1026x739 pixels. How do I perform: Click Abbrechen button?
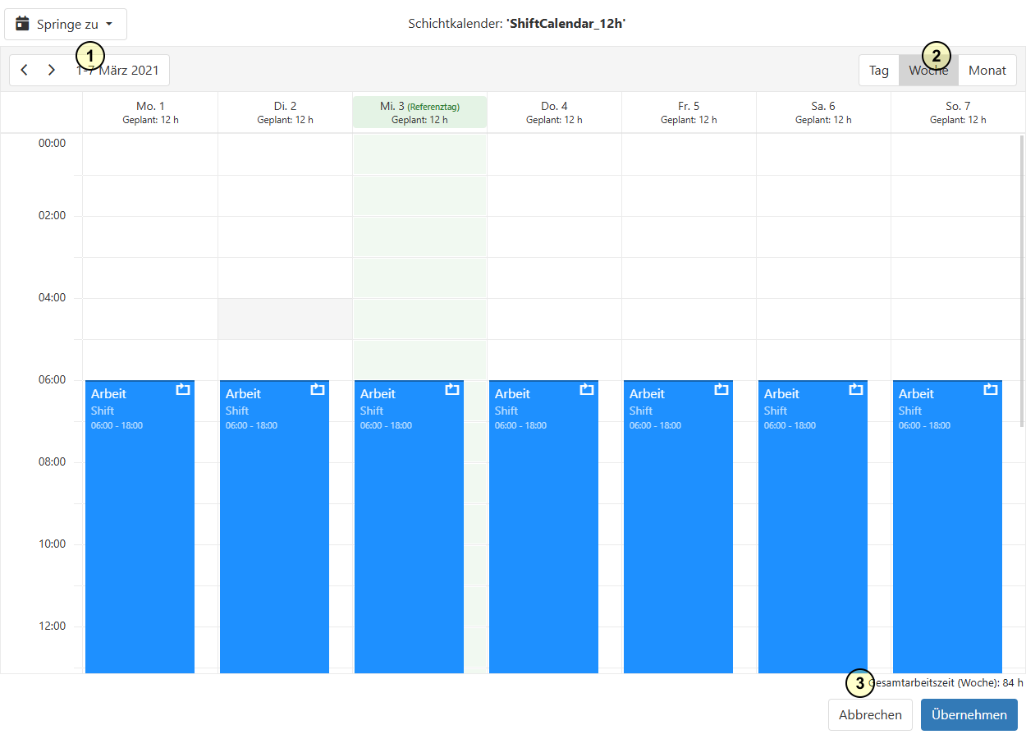click(x=870, y=714)
